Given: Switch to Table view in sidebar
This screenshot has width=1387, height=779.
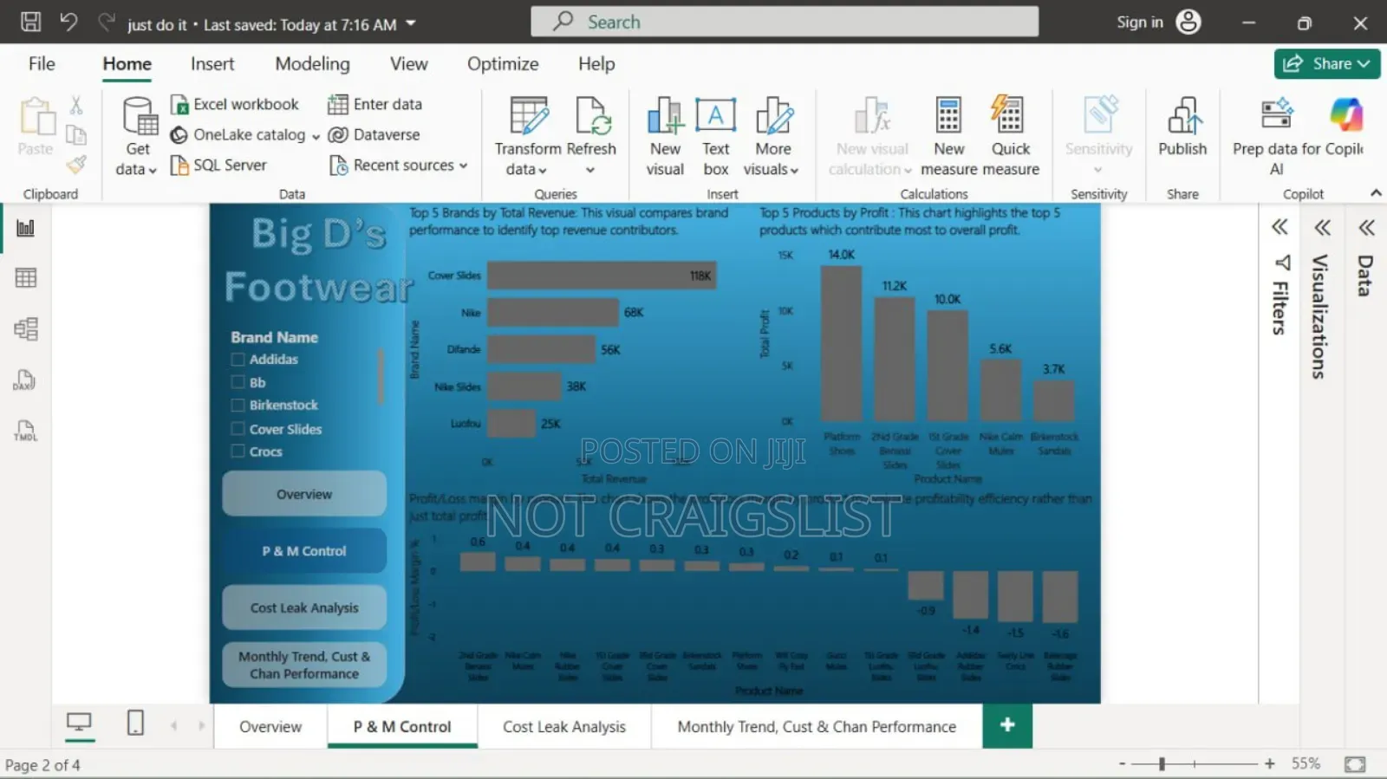Looking at the screenshot, I should click(26, 278).
